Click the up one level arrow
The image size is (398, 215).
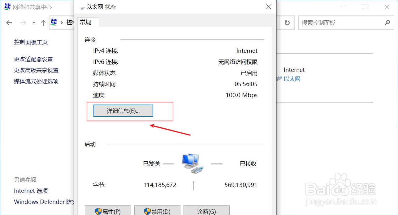[43, 22]
